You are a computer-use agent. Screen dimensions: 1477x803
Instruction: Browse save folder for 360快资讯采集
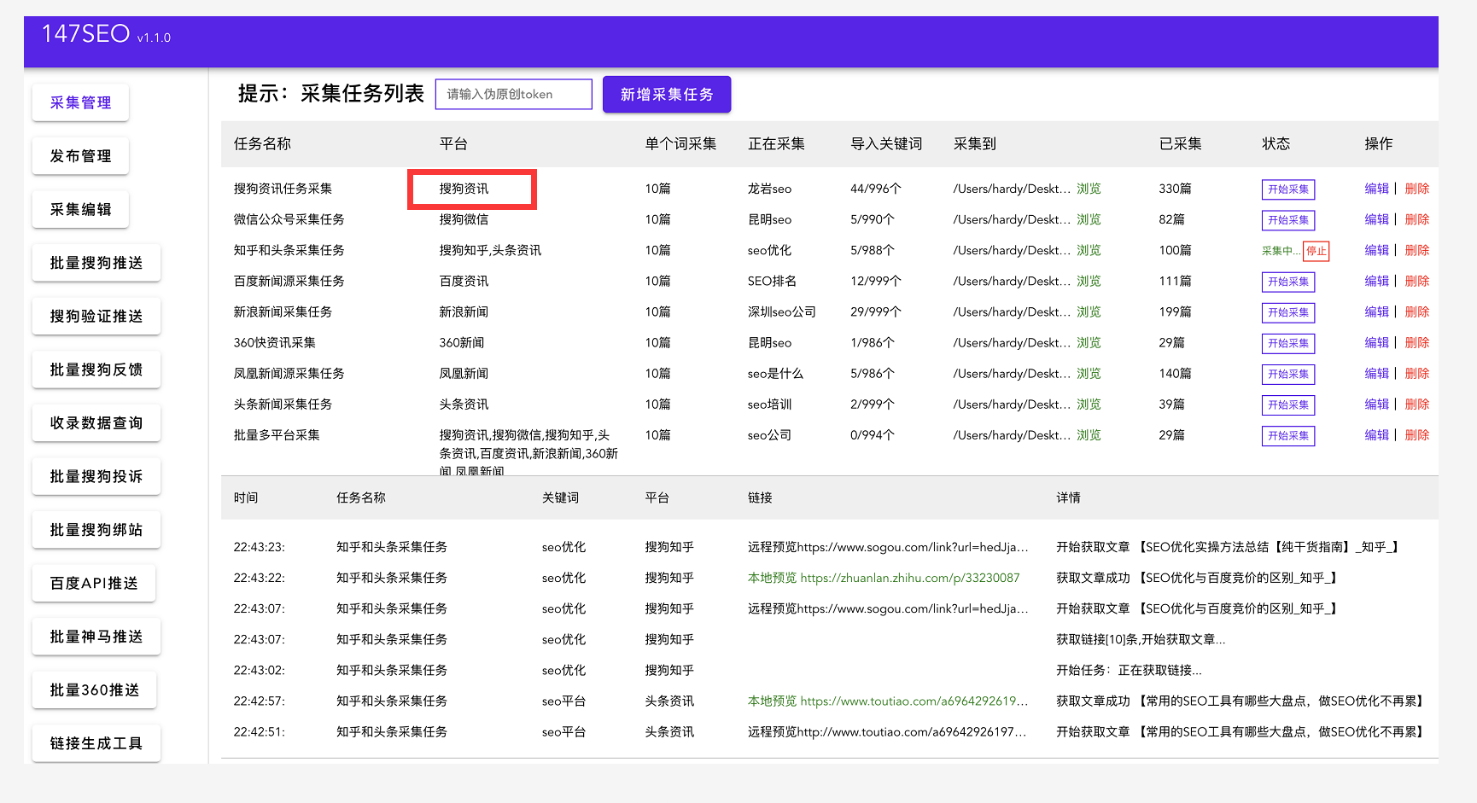(x=1089, y=342)
